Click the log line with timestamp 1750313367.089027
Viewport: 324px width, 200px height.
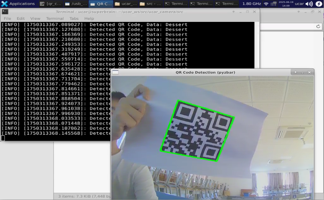click(x=94, y=25)
